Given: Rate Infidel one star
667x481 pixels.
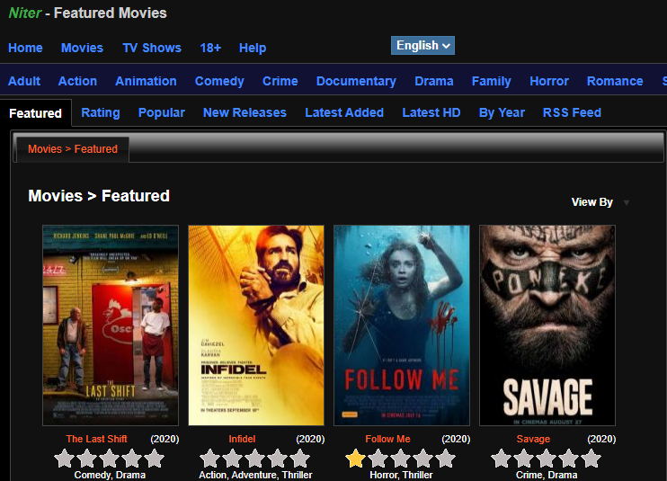Looking at the screenshot, I should 210,458.
